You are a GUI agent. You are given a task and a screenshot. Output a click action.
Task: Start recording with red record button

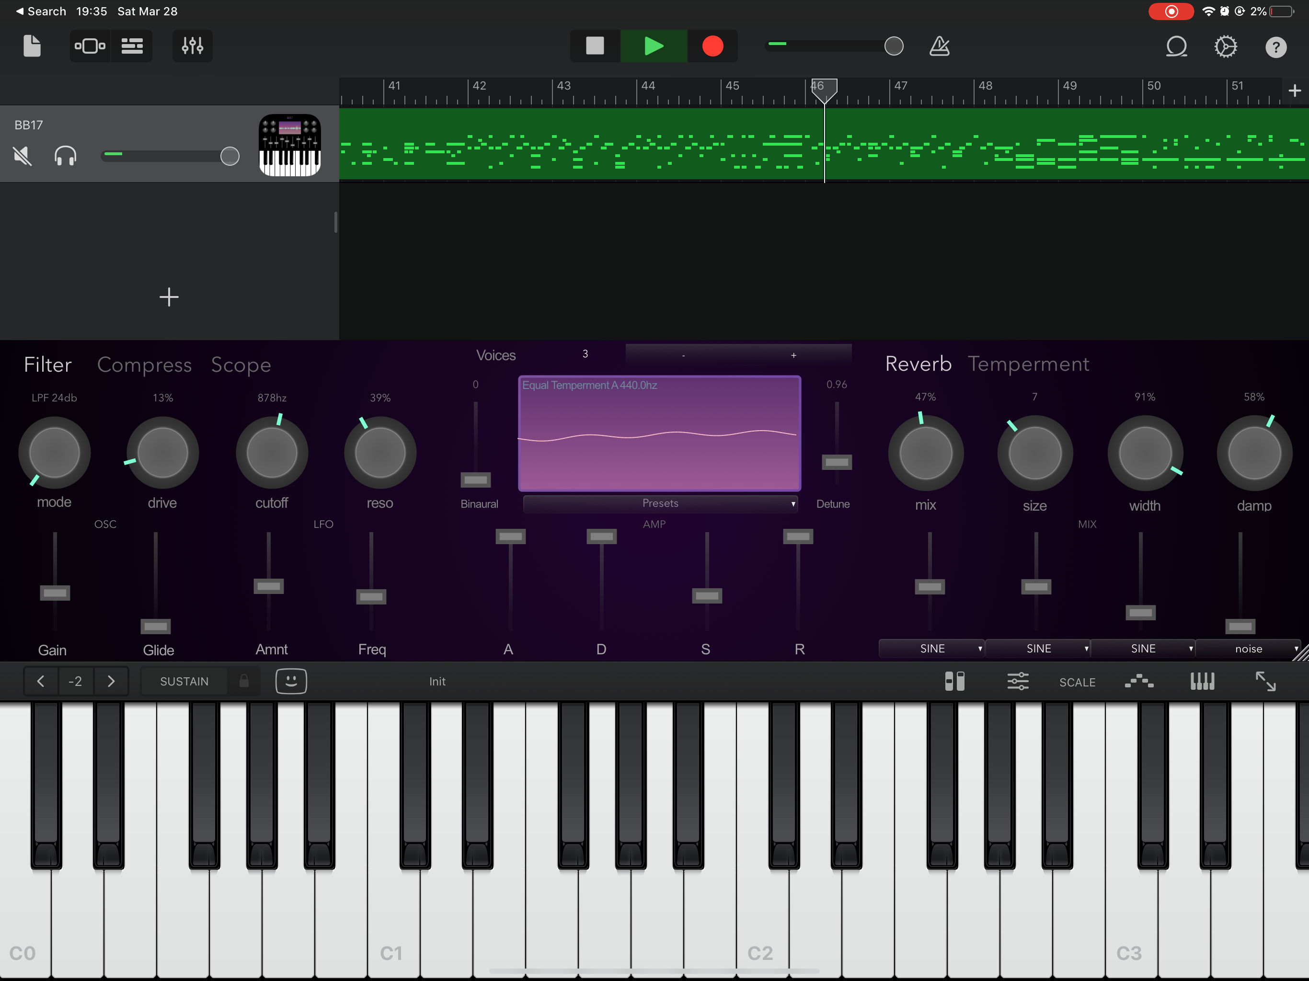712,46
